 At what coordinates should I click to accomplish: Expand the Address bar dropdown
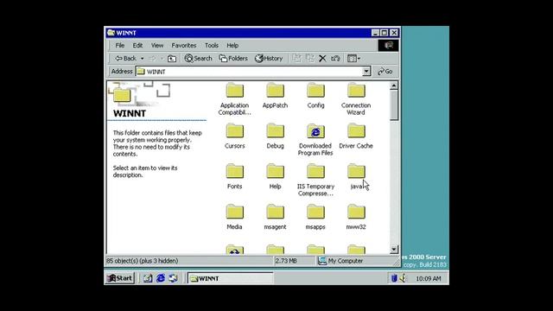(x=366, y=72)
